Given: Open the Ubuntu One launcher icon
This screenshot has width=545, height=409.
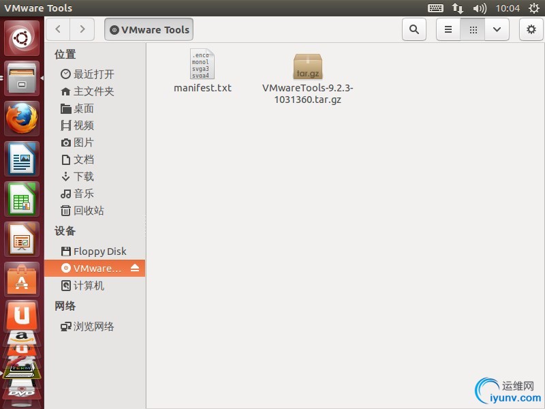Looking at the screenshot, I should tap(22, 315).
